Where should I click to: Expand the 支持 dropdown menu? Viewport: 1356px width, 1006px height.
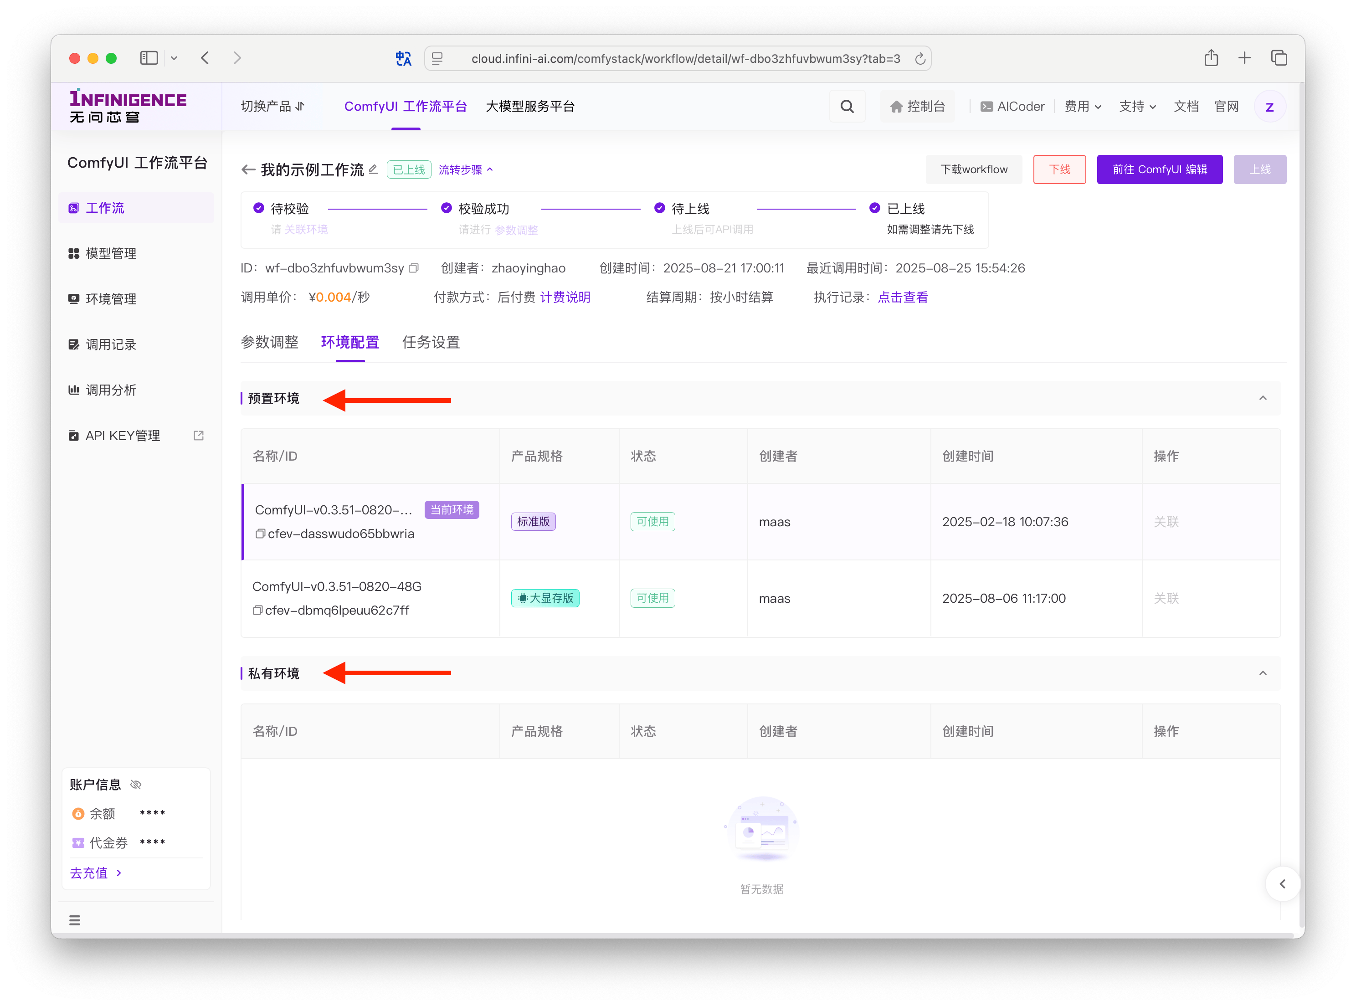pyautogui.click(x=1137, y=107)
